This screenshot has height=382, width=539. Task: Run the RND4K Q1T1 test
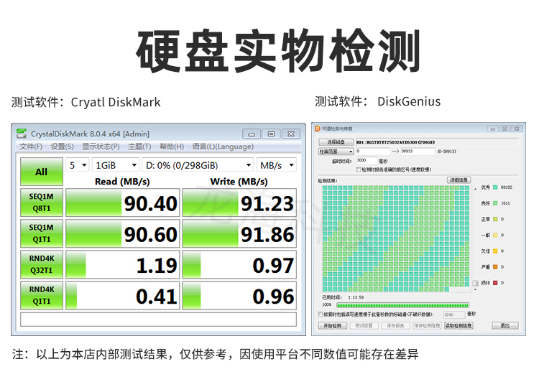(42, 295)
